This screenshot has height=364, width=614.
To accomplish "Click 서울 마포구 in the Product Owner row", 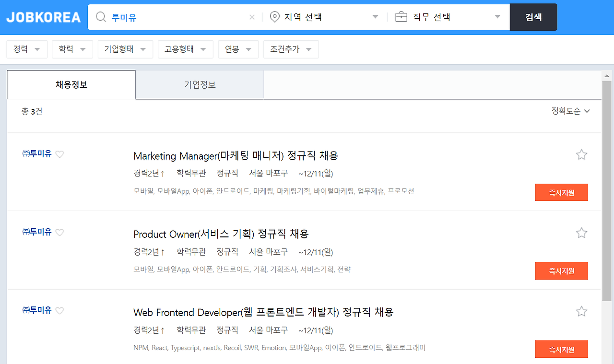I will click(268, 252).
